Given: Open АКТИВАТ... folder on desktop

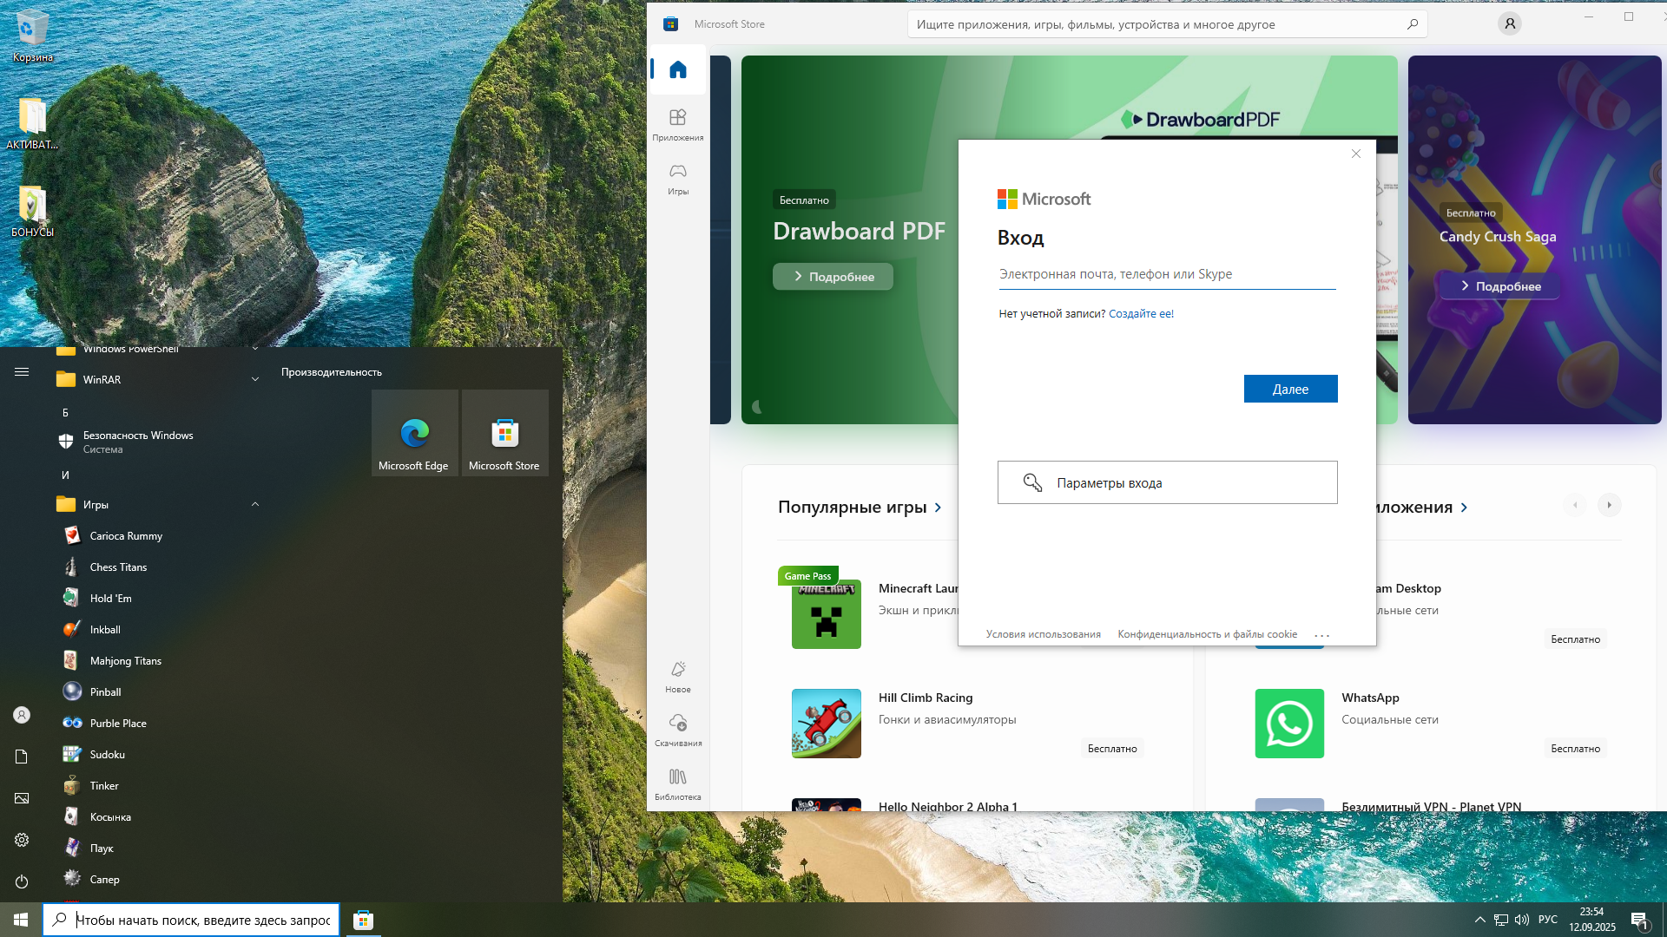Looking at the screenshot, I should pos(32,124).
